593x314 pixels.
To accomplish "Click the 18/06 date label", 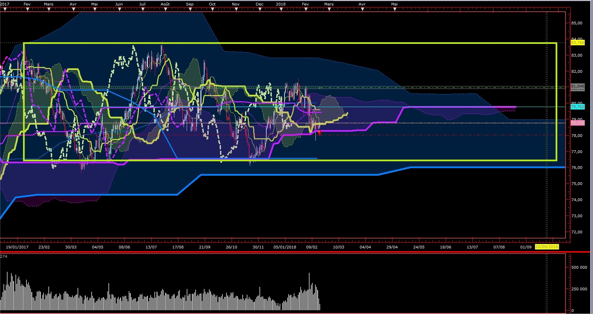I will click(445, 247).
